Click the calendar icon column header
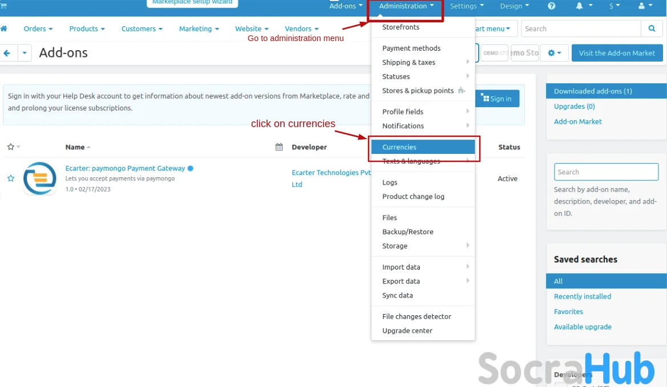 coord(279,147)
